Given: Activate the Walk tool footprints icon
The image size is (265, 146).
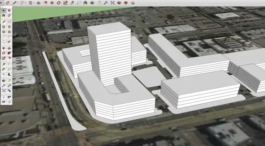Looking at the screenshot, I should pos(9,97).
